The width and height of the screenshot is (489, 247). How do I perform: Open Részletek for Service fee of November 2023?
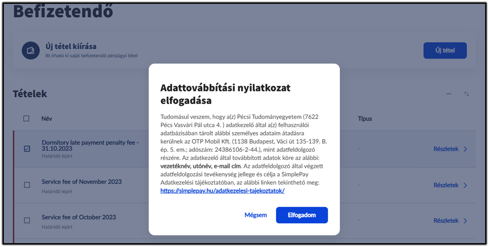pos(446,185)
